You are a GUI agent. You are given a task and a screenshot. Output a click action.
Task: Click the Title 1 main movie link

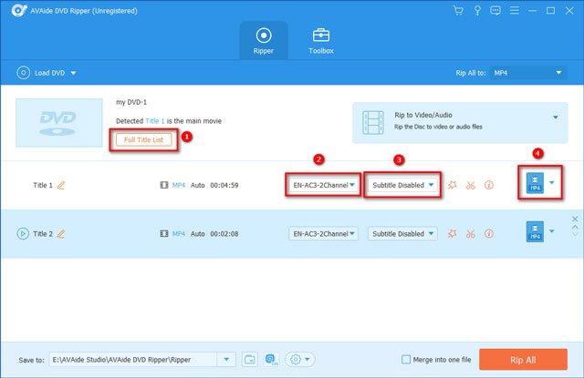pyautogui.click(x=154, y=121)
